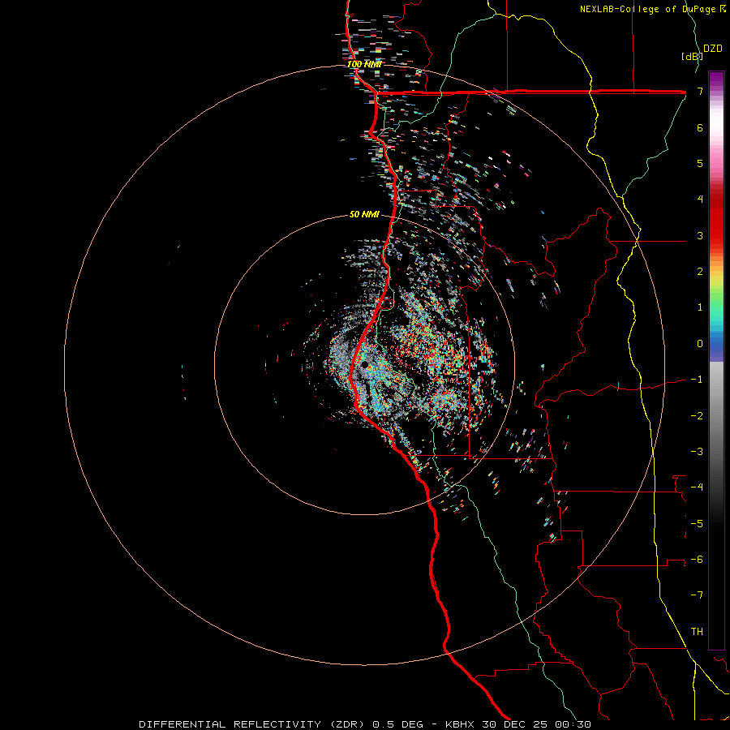Click the NEXLAB-College of DuPage label
The width and height of the screenshot is (730, 730).
click(x=652, y=9)
